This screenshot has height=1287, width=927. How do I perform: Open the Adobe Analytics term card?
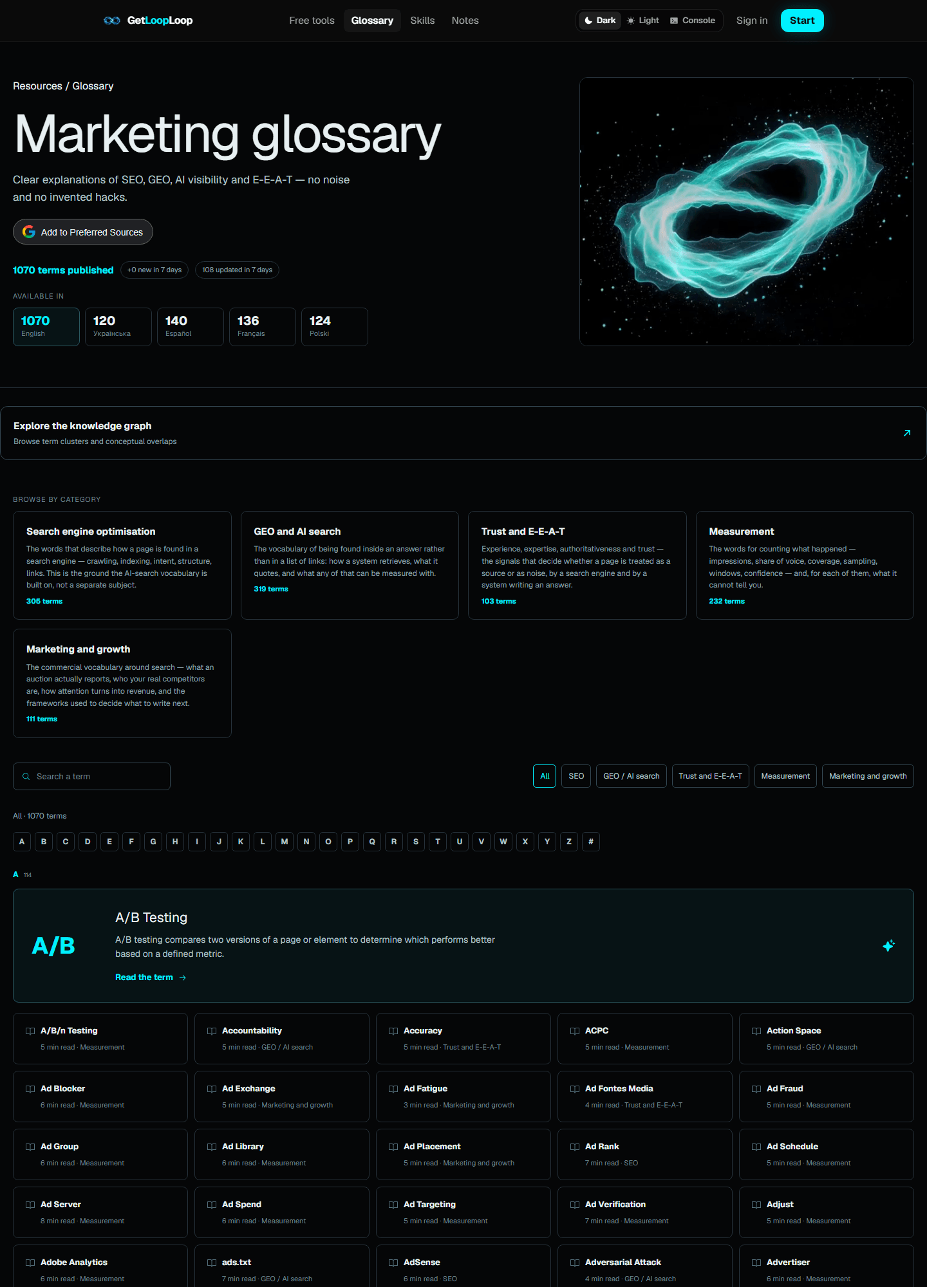(100, 1266)
